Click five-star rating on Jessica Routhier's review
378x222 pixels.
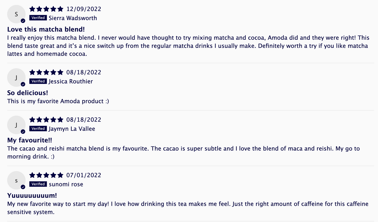point(46,72)
